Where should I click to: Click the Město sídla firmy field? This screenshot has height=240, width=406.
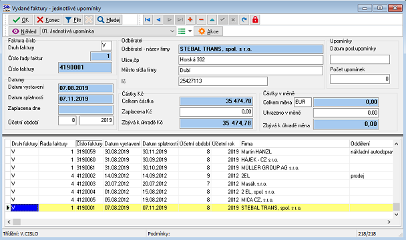[x=250, y=71]
